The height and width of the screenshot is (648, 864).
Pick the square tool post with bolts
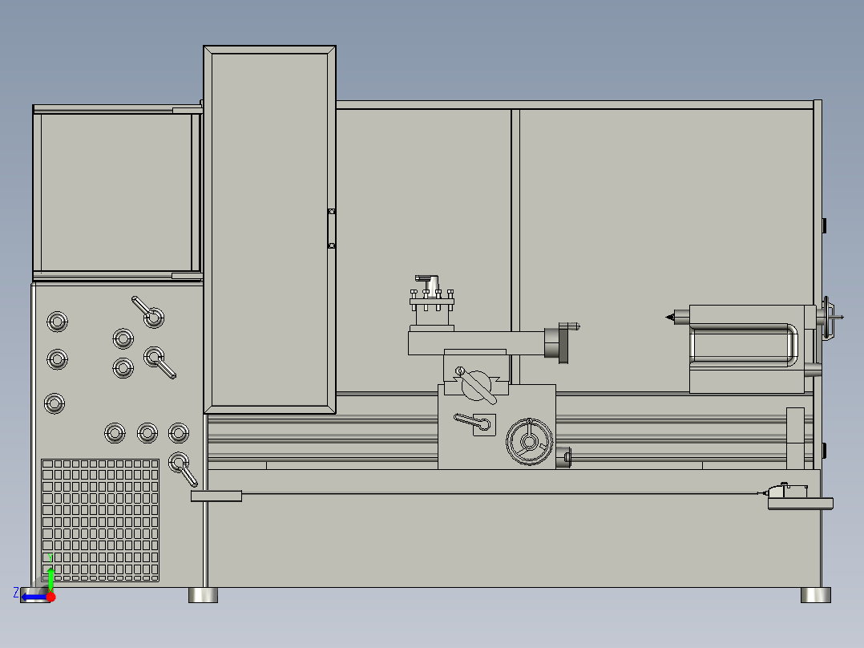[x=432, y=302]
